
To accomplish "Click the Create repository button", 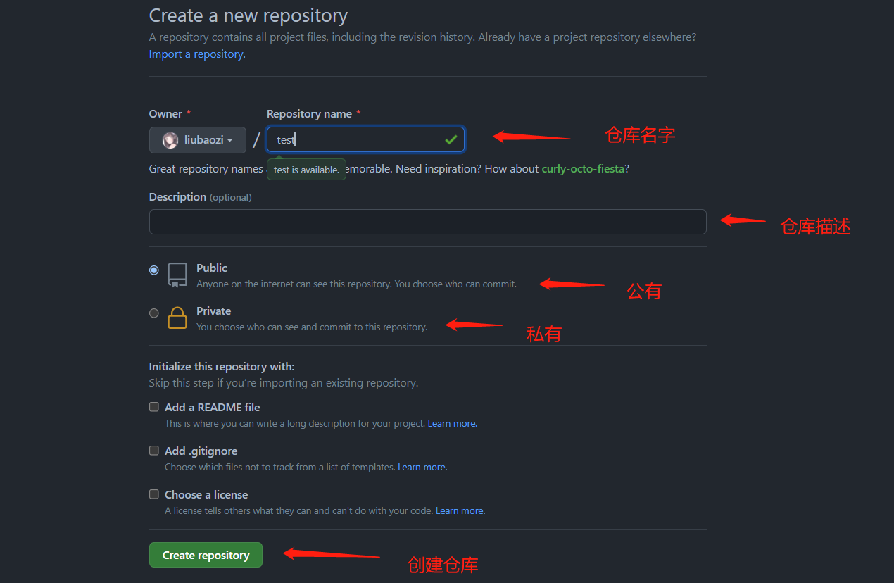I will click(206, 555).
